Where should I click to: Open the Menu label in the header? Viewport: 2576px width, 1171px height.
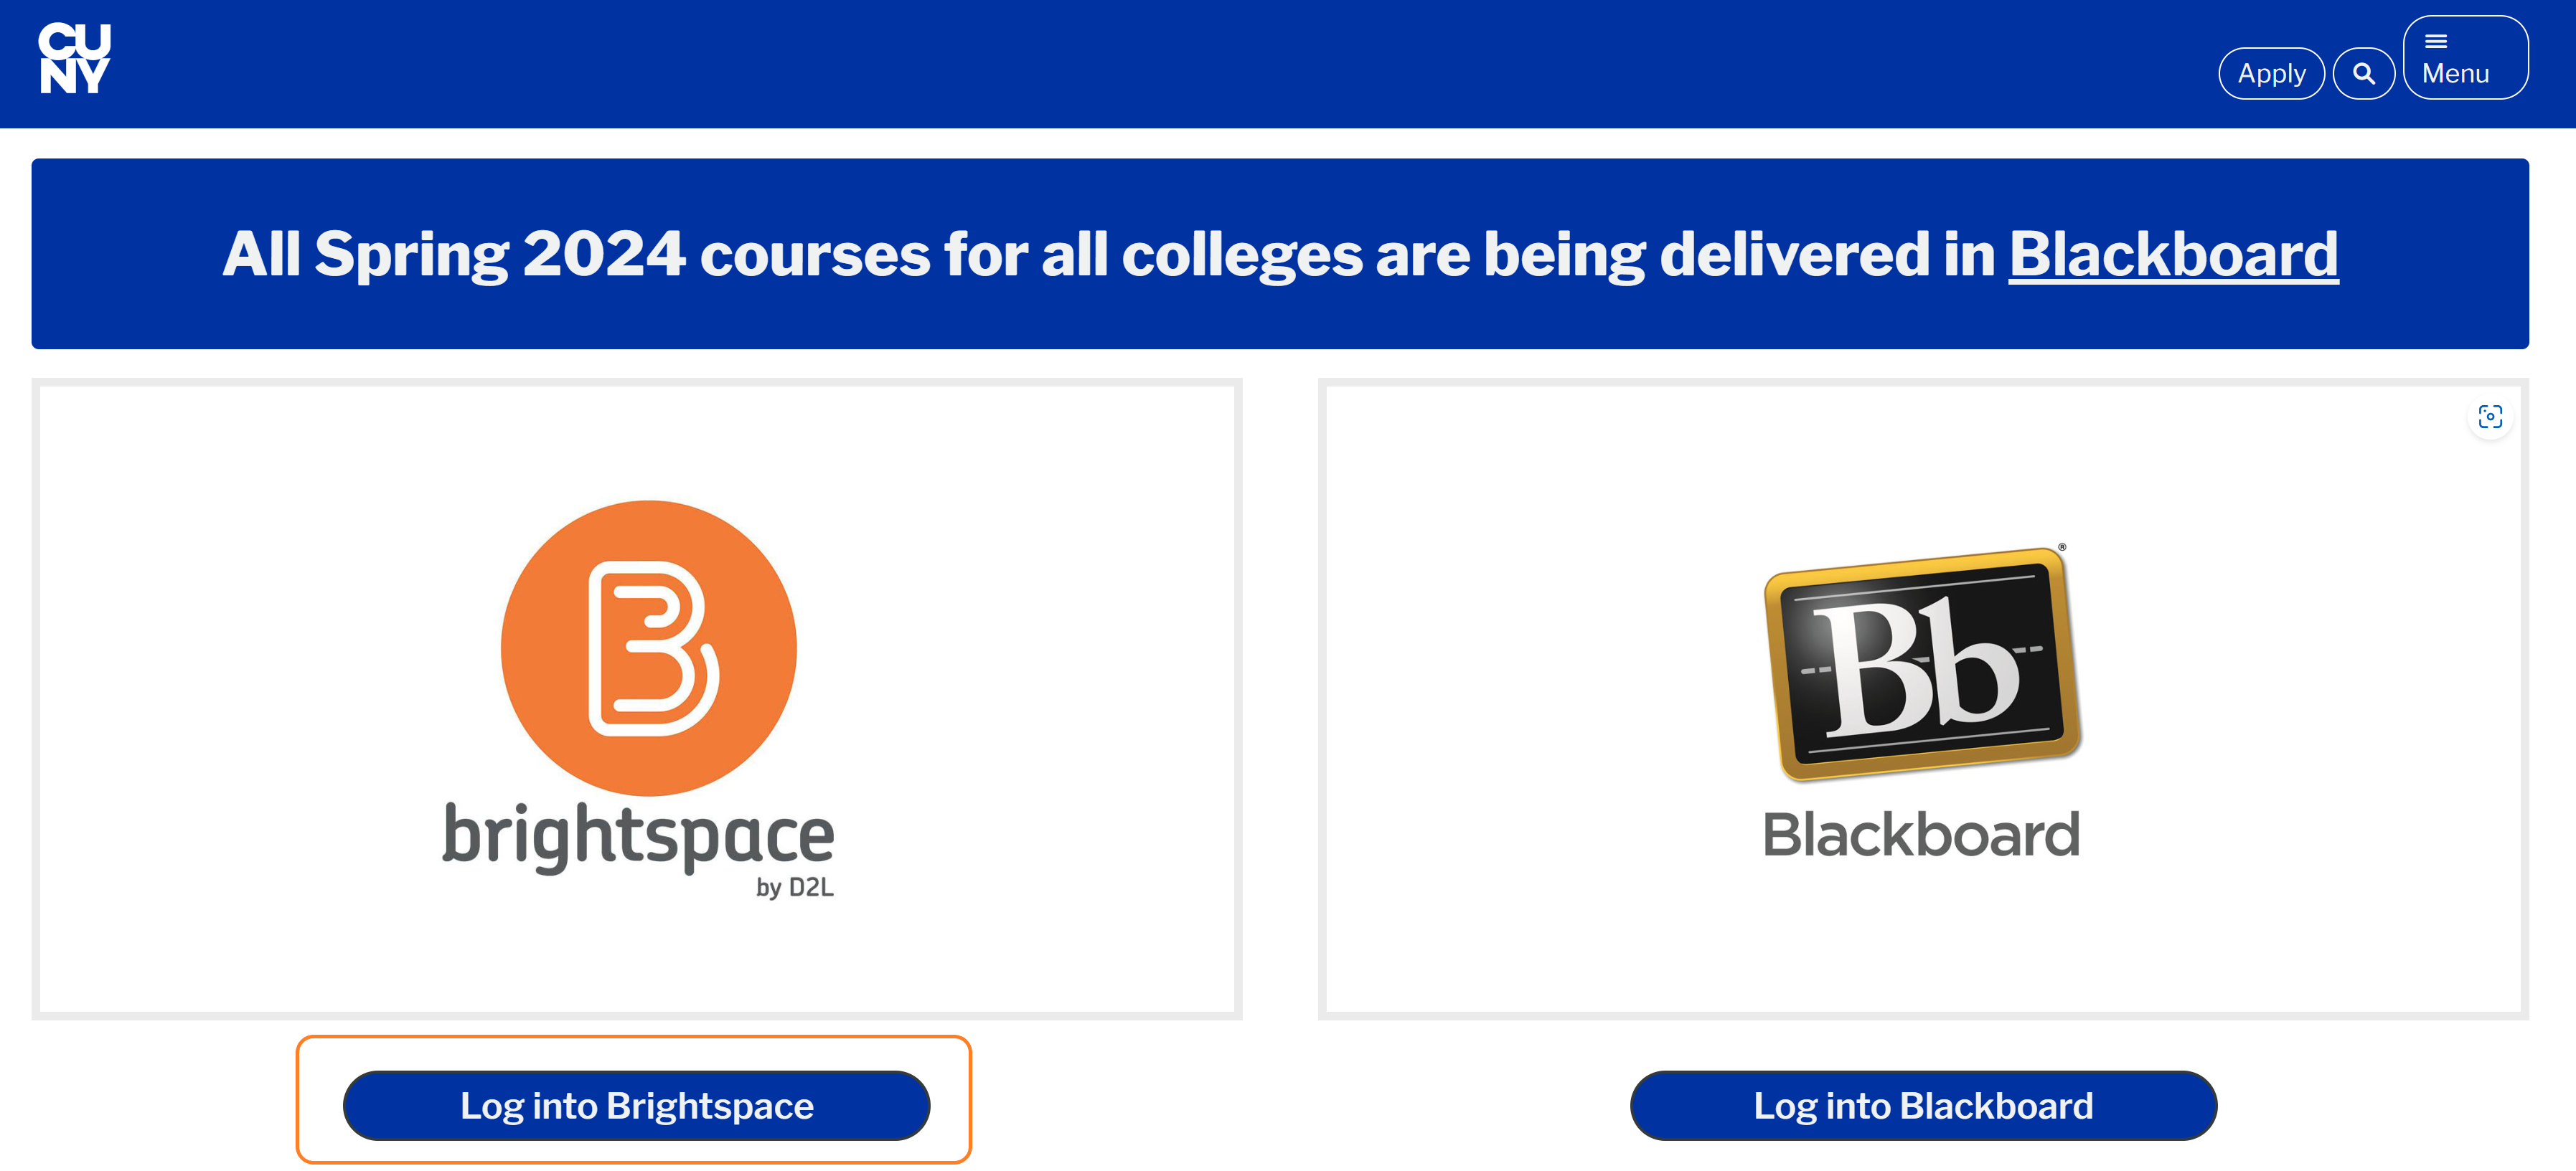pyautogui.click(x=2456, y=75)
